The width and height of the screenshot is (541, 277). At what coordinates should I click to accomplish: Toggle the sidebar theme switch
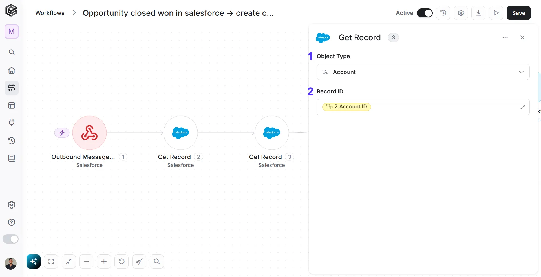click(x=10, y=239)
